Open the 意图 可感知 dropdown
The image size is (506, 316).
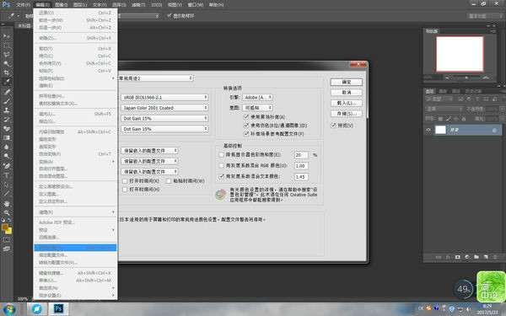pyautogui.click(x=257, y=107)
